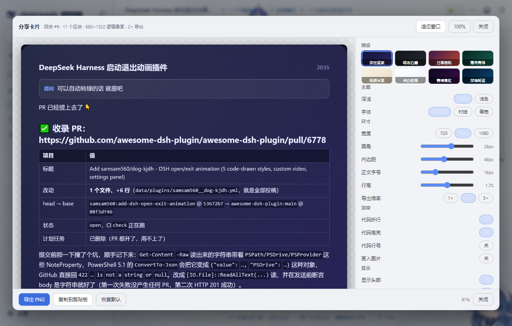Viewport: 512px width, 326px height.
Task: Toggle the 代码高亮 switch
Action: [486, 233]
